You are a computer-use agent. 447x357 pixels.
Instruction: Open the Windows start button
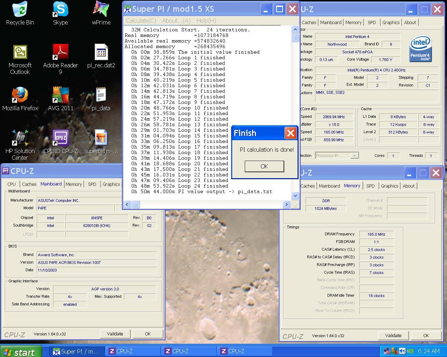pyautogui.click(x=21, y=351)
